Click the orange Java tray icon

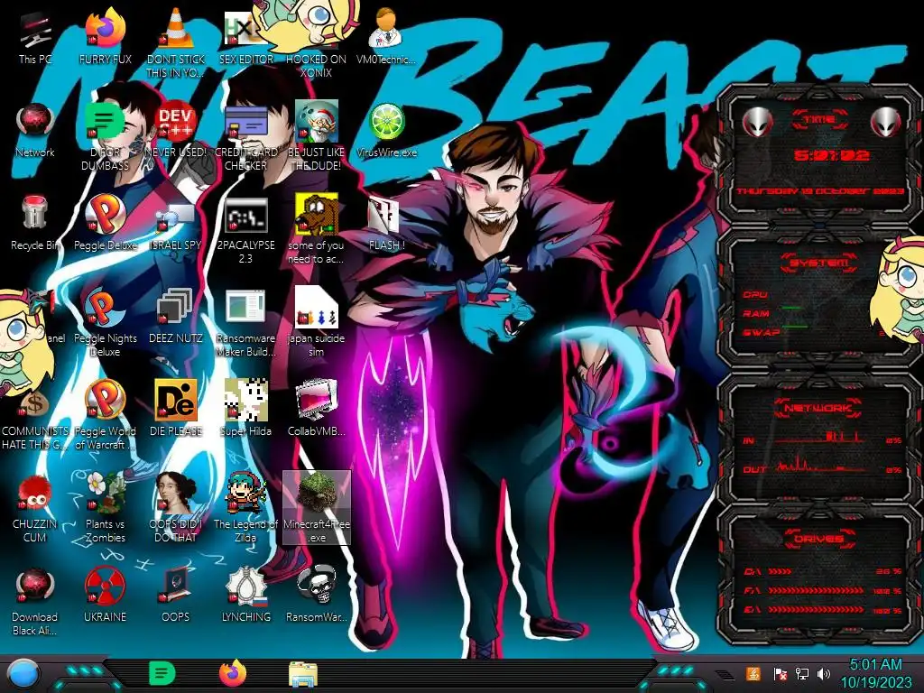[753, 673]
